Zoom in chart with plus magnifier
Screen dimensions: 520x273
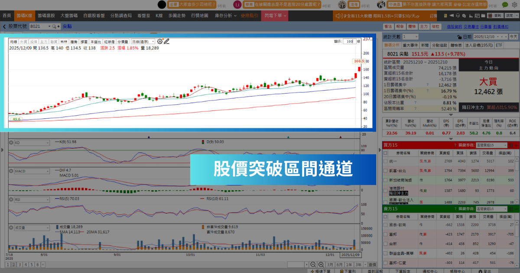click(321, 264)
